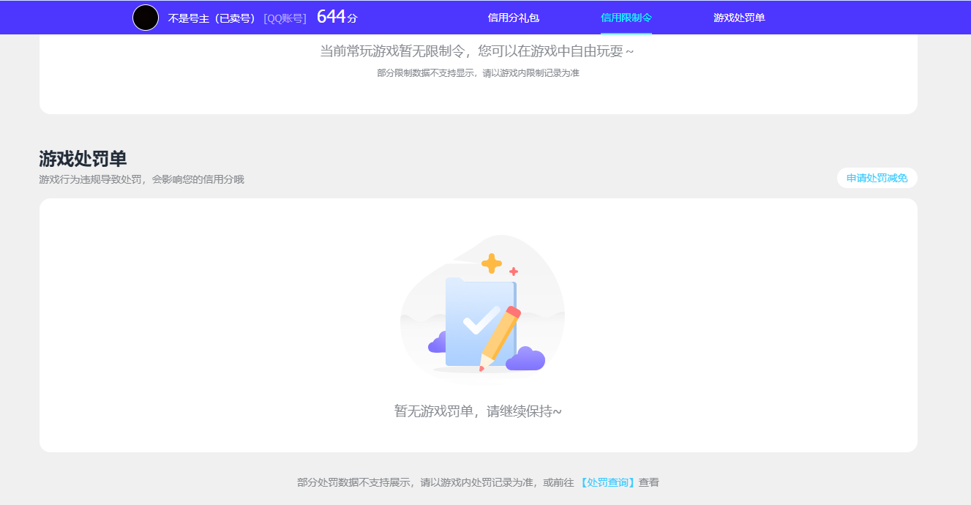The image size is (971, 505).
Task: Click the 申请处罚减免 button
Action: point(877,178)
